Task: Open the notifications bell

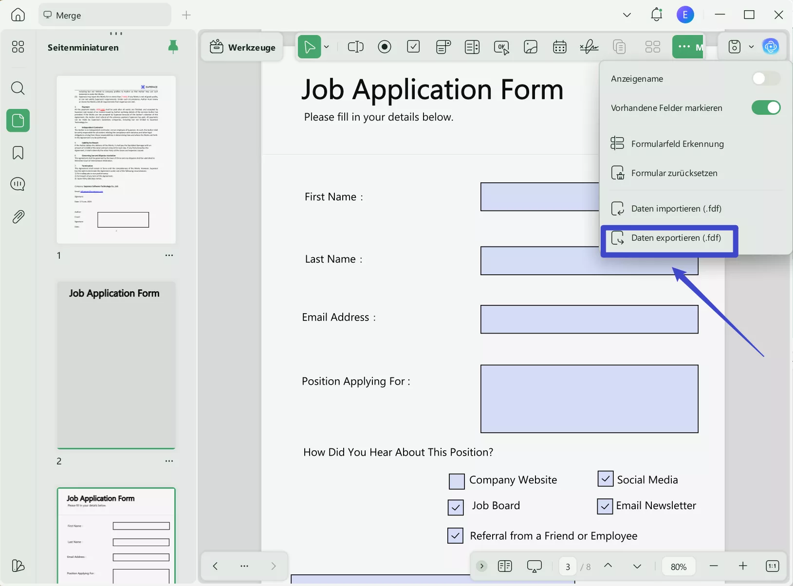Action: [x=657, y=15]
